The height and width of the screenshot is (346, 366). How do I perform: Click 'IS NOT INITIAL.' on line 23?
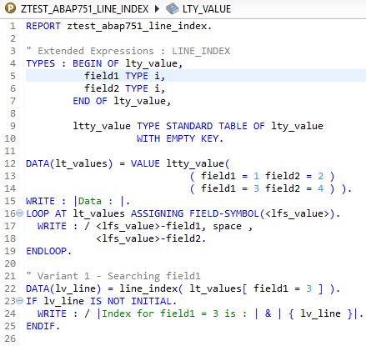(133, 301)
